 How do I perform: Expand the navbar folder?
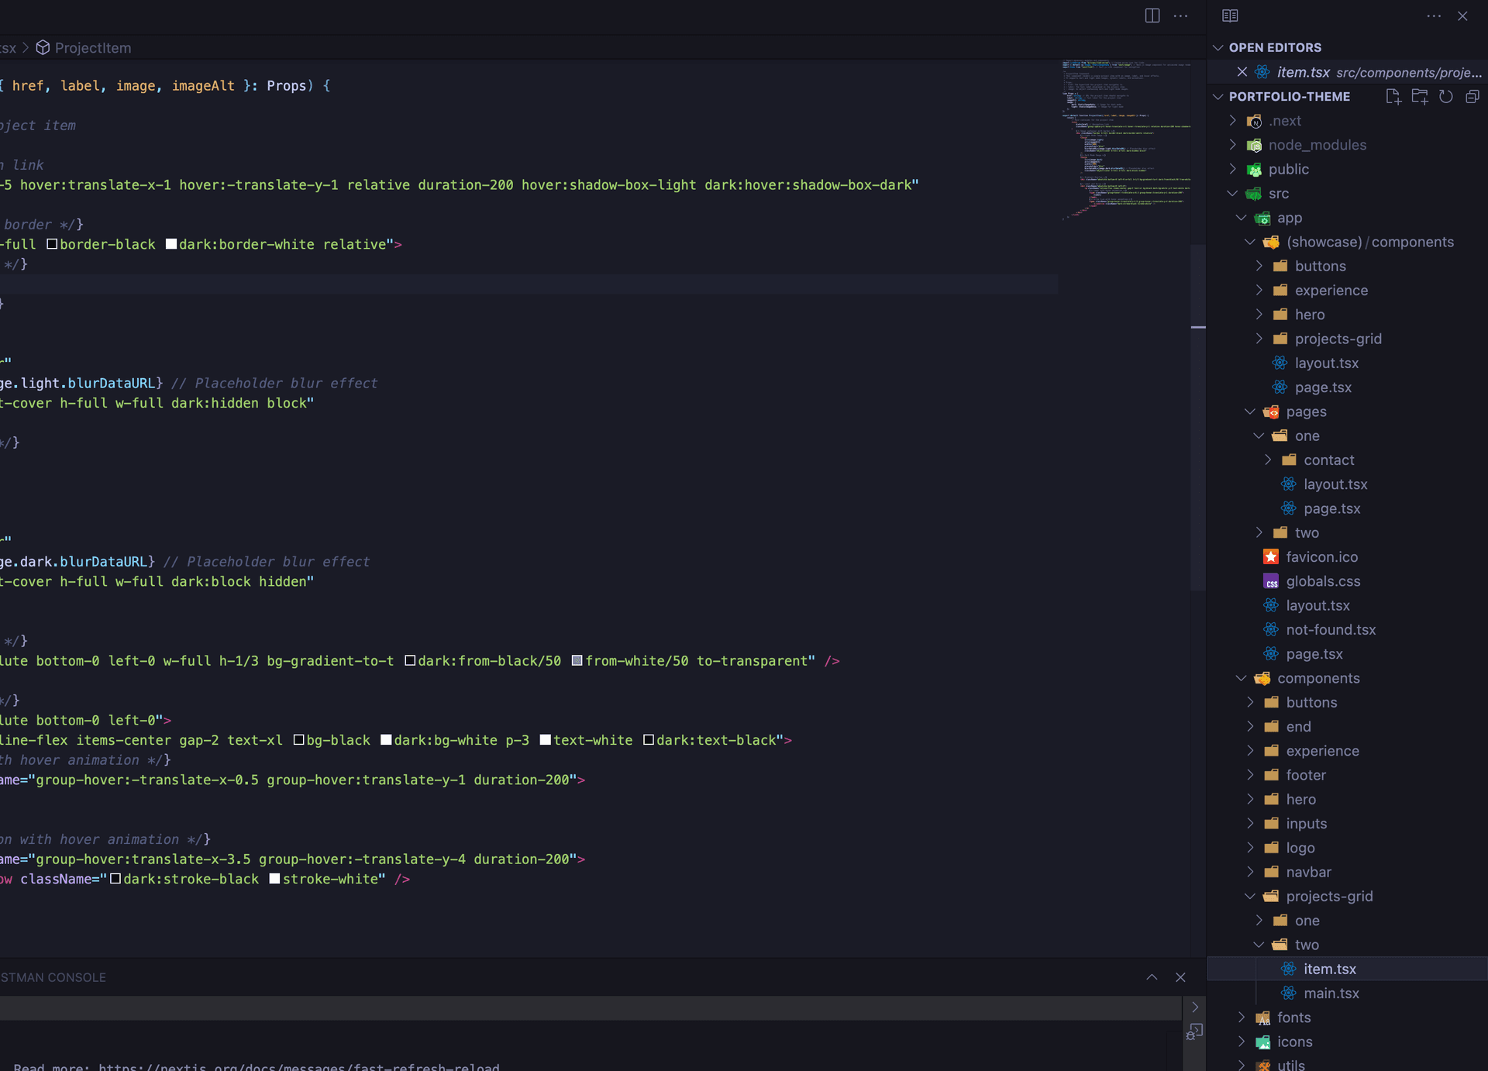tap(1308, 872)
